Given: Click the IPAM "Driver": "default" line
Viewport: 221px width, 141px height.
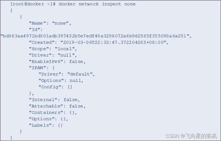Looking at the screenshot, I should pos(67,74).
